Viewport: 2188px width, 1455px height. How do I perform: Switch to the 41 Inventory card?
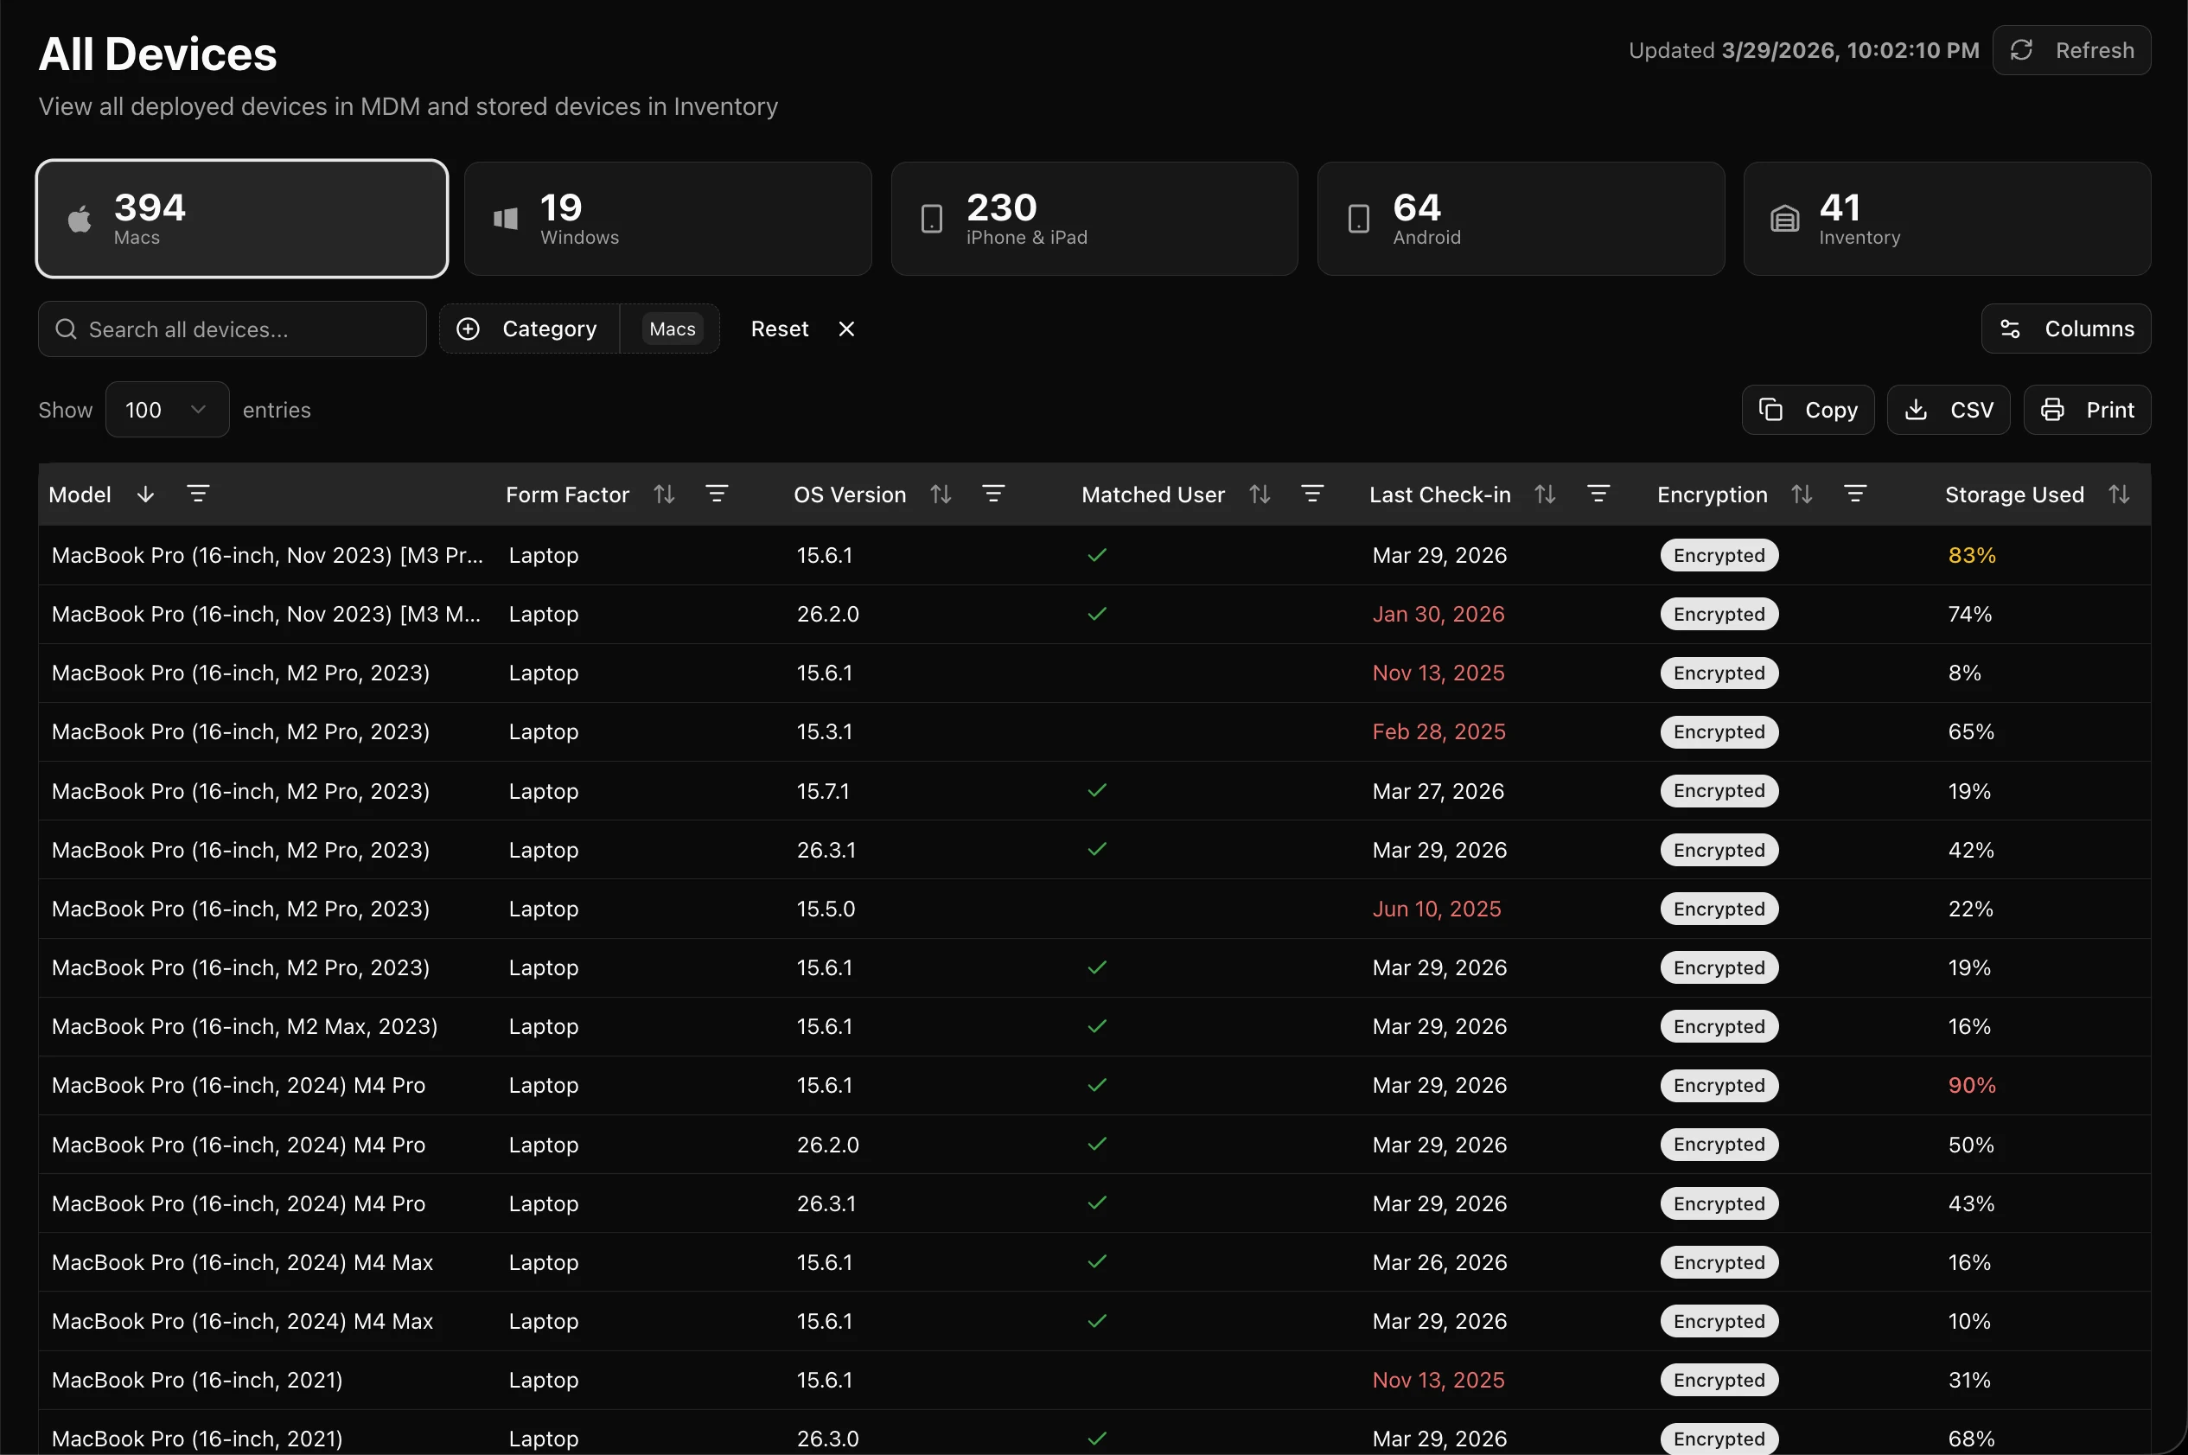tap(1948, 219)
